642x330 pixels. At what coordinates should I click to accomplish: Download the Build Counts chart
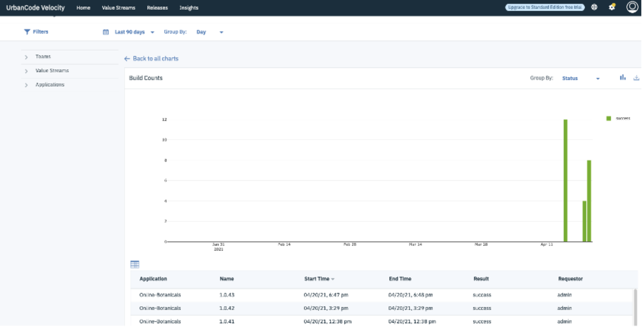coord(636,78)
